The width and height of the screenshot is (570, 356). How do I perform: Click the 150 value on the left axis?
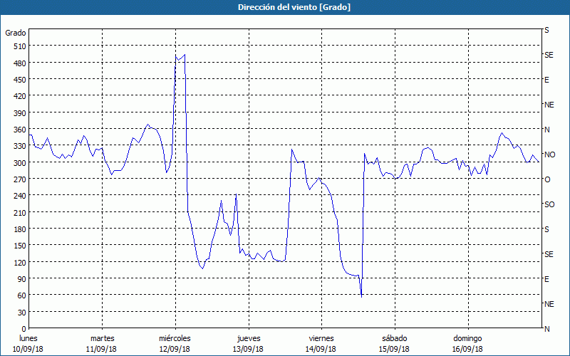20,246
